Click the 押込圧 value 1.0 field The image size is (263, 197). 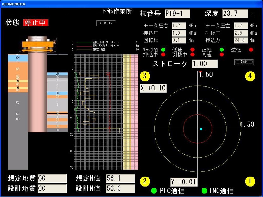179,33
